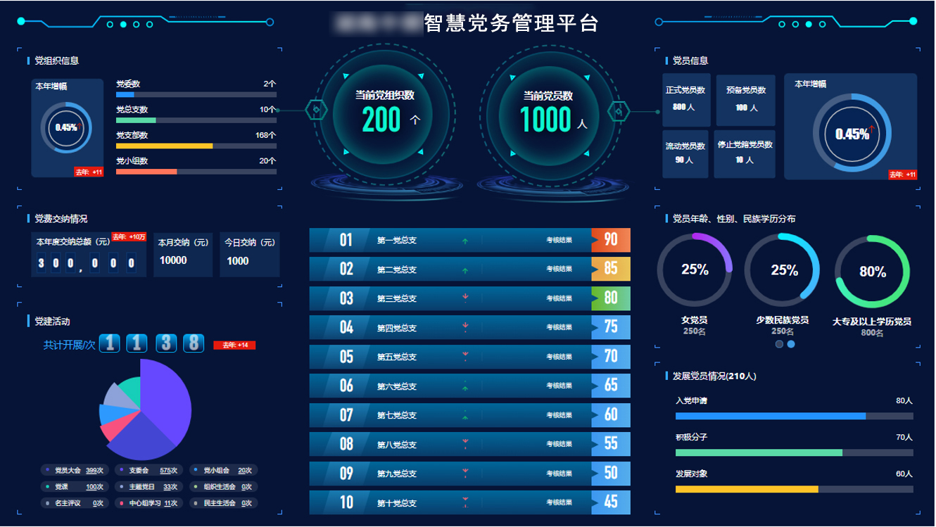Screen dimensions: 936x527
Task: Click the 正式党员数 800人 card
Action: 687,99
